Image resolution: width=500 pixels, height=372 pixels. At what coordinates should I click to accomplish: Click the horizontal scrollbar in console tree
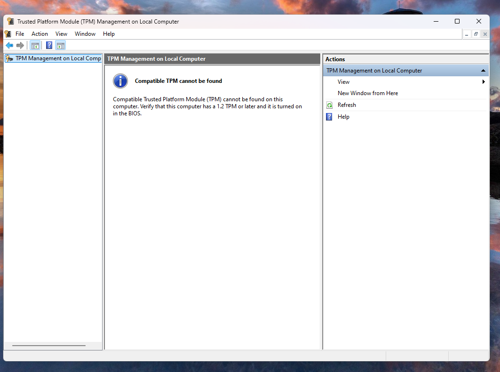(x=49, y=346)
